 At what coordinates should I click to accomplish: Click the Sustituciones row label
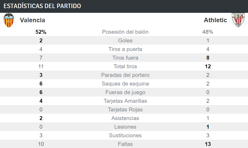pos(125,135)
